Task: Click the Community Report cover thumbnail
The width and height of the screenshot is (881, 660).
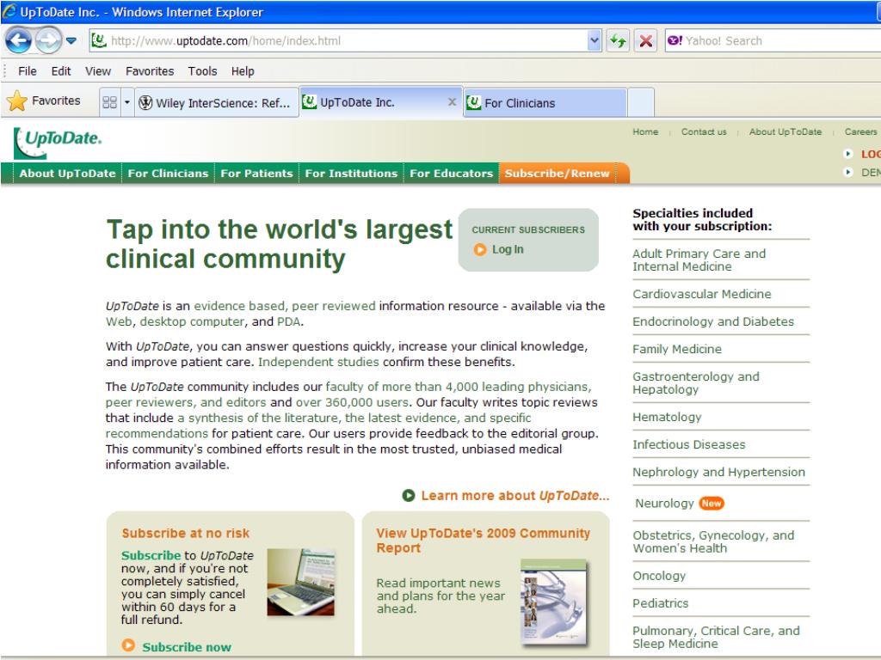Action: point(554,602)
